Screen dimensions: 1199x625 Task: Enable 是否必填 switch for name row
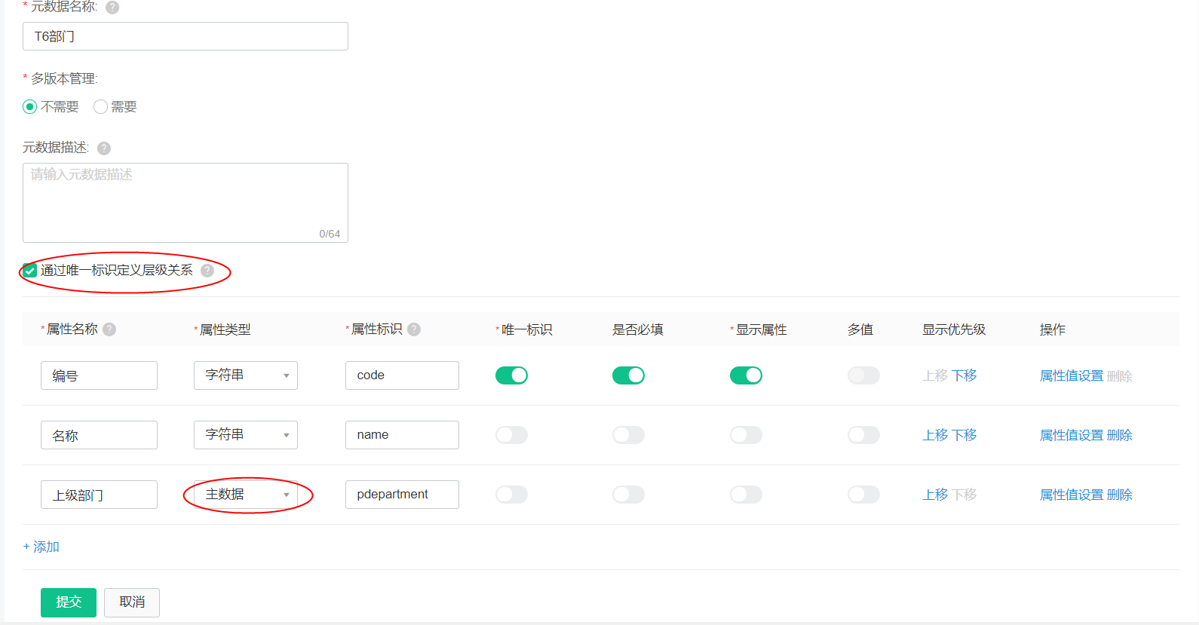coord(628,435)
